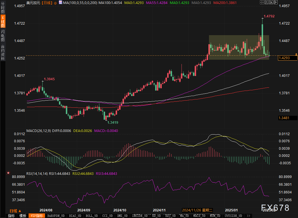The image size is (298, 218).
Task: Click the small red circle icon beside RSI
Action: tap(8, 173)
